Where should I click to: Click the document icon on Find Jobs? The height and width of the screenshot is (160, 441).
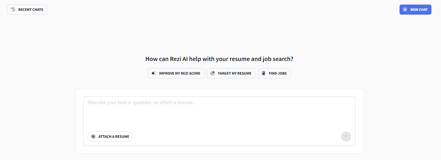click(x=263, y=73)
